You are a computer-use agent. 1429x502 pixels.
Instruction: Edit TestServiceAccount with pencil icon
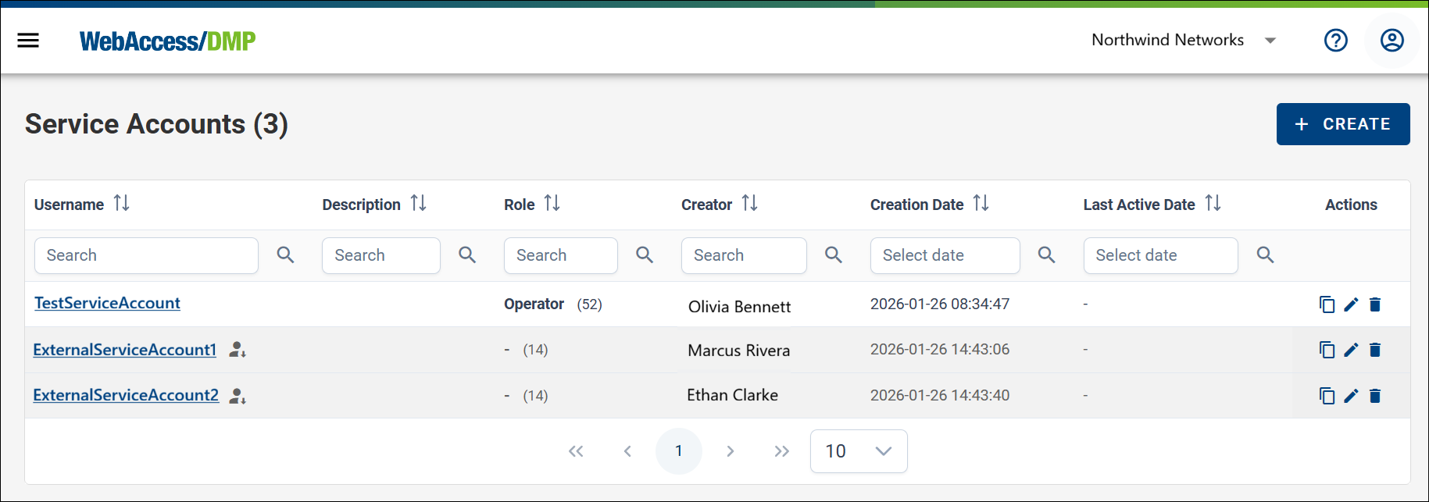point(1351,304)
